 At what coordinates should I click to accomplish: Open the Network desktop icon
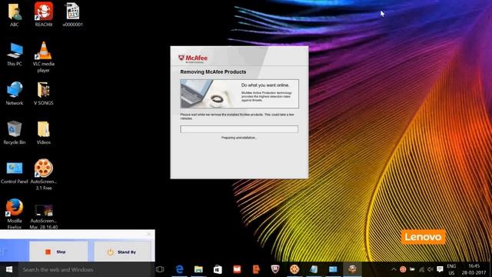[x=15, y=93]
